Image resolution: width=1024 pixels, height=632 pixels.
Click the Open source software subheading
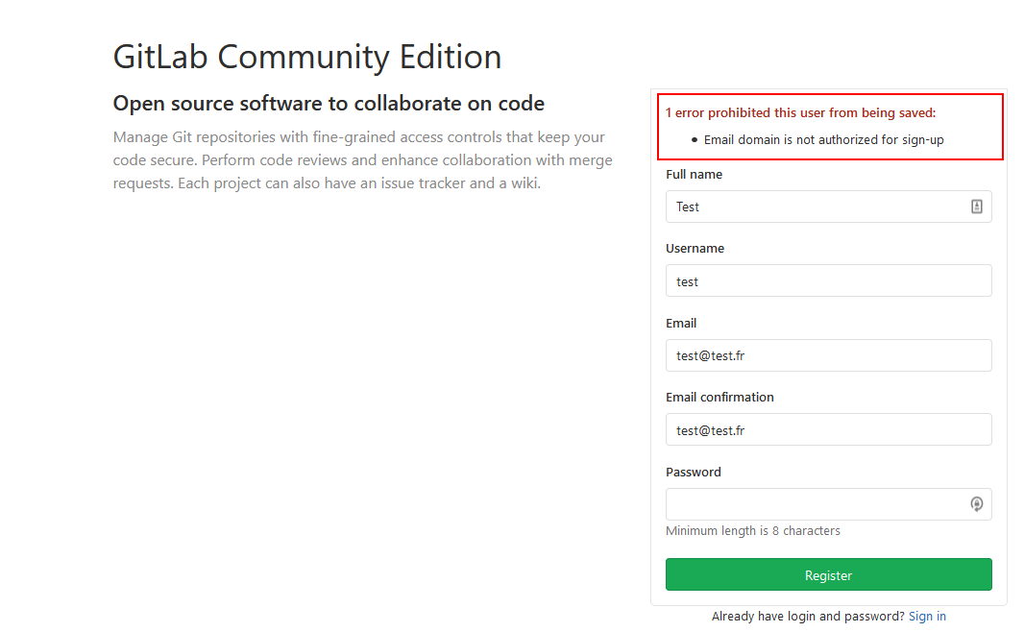[329, 104]
